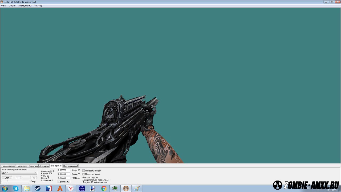Open the File Explorer taskbar icon
This screenshot has width=341, height=192.
[x=27, y=189]
